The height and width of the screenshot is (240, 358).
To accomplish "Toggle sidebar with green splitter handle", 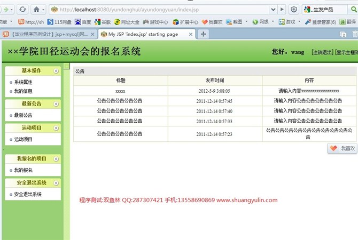I will click(66, 66).
